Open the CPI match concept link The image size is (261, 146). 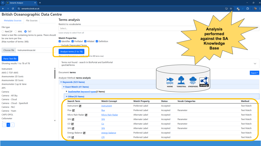103,137
